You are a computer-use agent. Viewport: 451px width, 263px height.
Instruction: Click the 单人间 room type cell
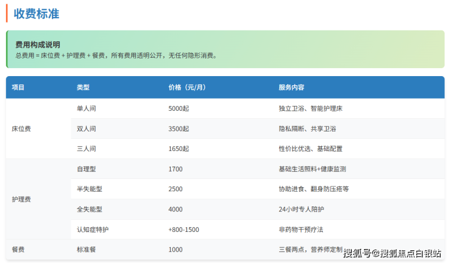coord(87,108)
